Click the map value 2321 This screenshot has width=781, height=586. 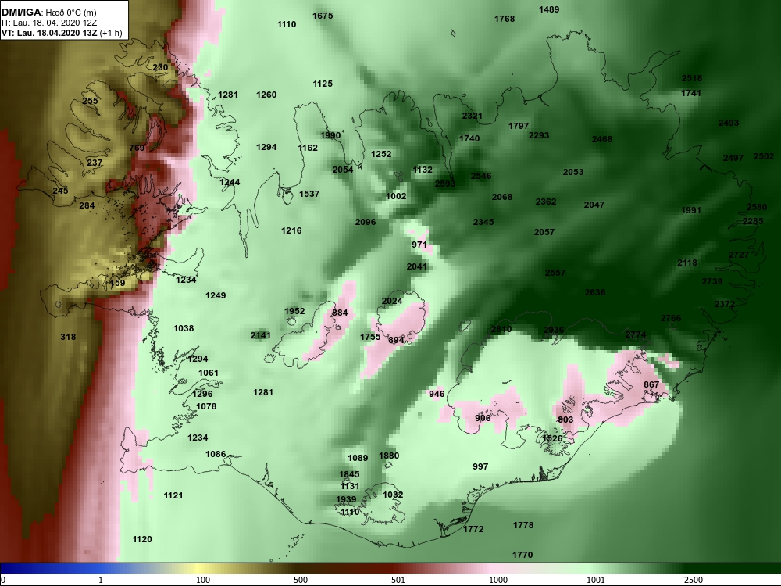tap(473, 116)
